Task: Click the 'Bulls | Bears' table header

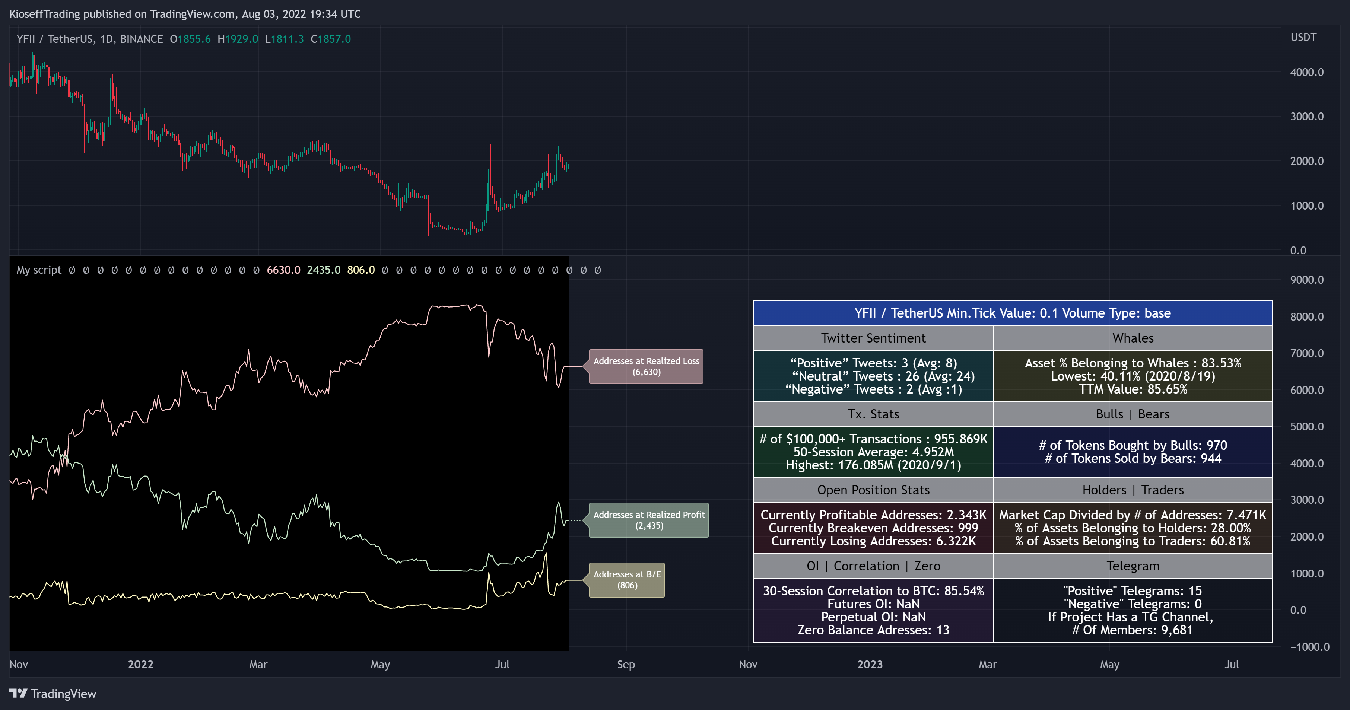Action: click(x=1133, y=414)
